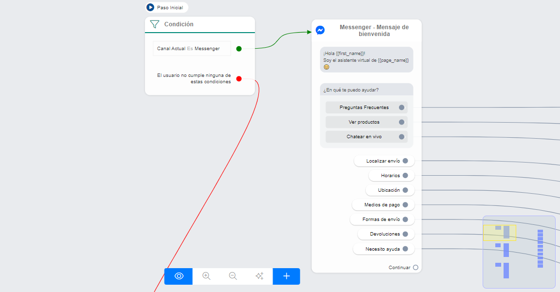Click the yellow viewport in minimap
The image size is (560, 292).
(500, 233)
